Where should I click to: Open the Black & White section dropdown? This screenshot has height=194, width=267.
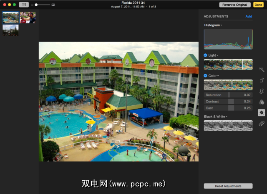(227, 117)
